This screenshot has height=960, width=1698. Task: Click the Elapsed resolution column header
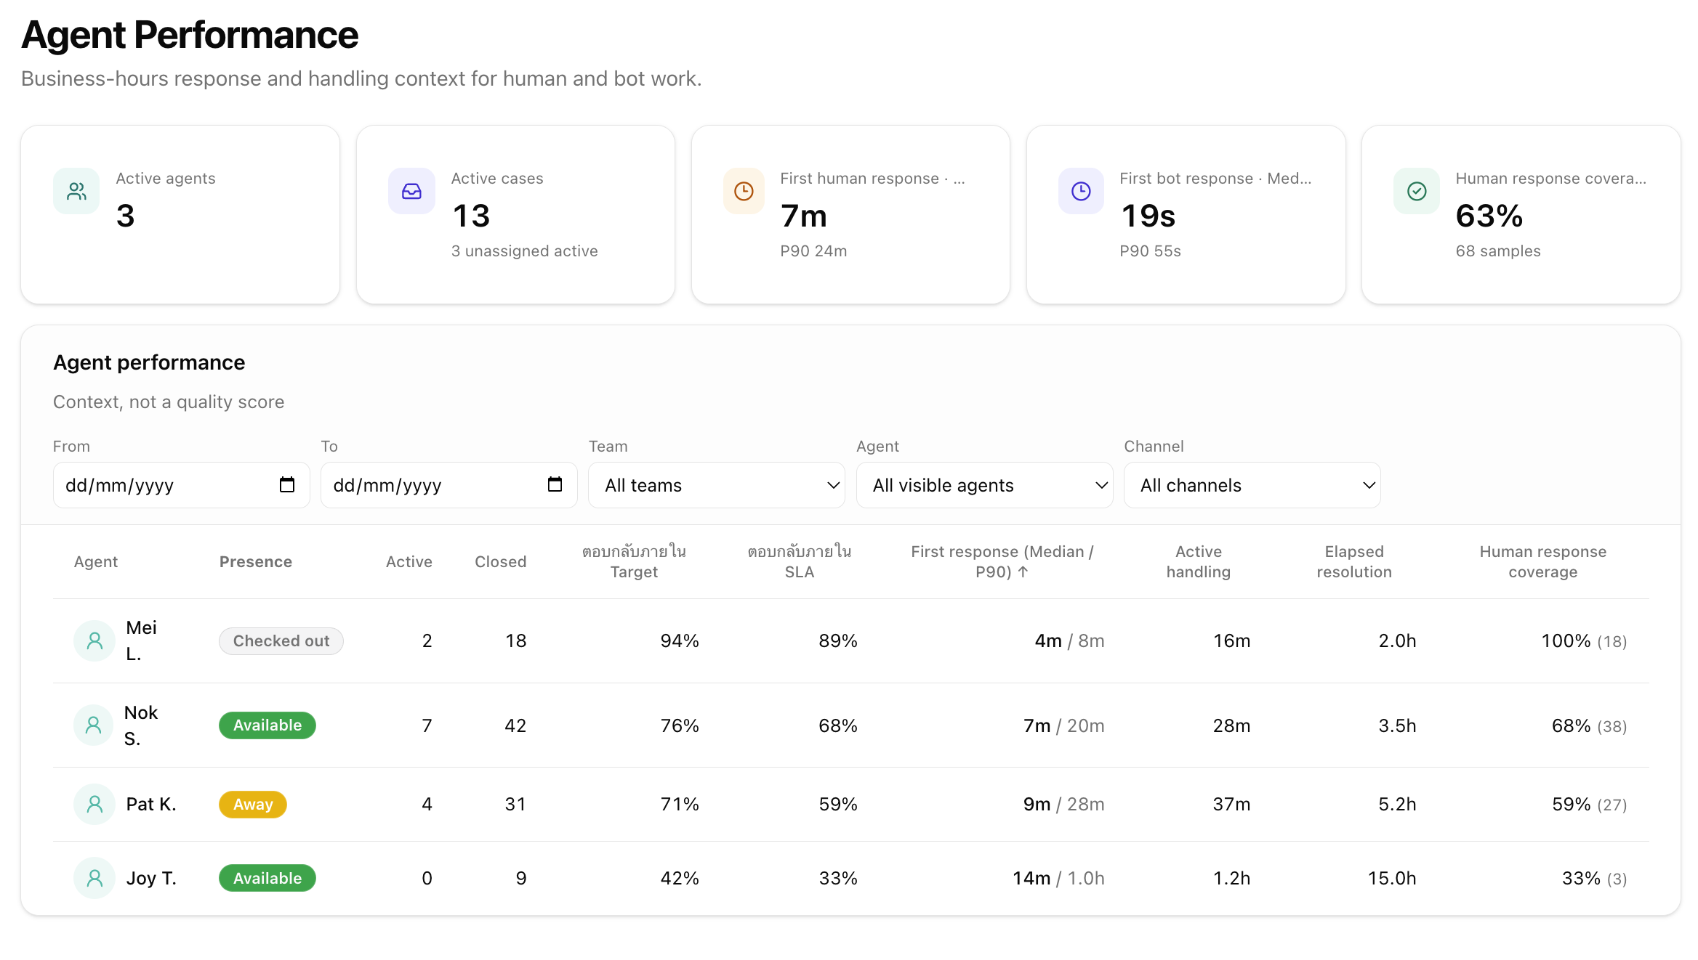(x=1353, y=561)
